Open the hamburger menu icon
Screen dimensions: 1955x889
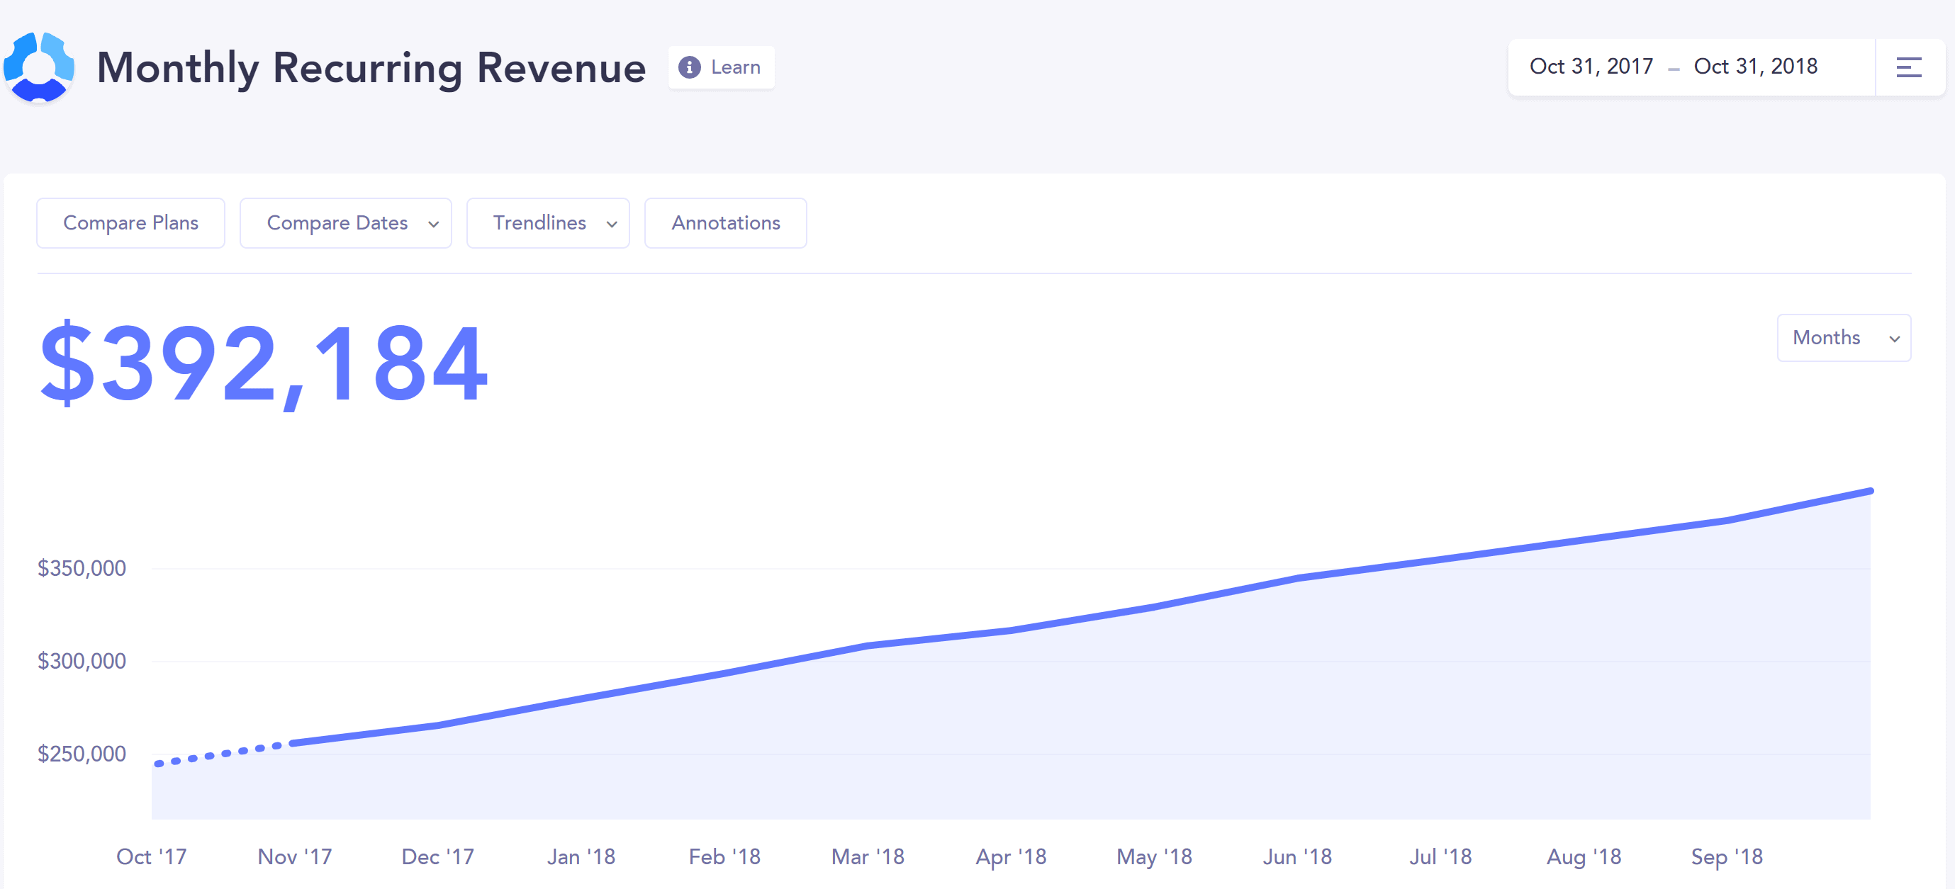1909,67
